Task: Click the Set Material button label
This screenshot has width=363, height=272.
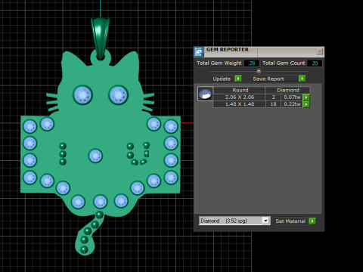Action: pyautogui.click(x=290, y=221)
